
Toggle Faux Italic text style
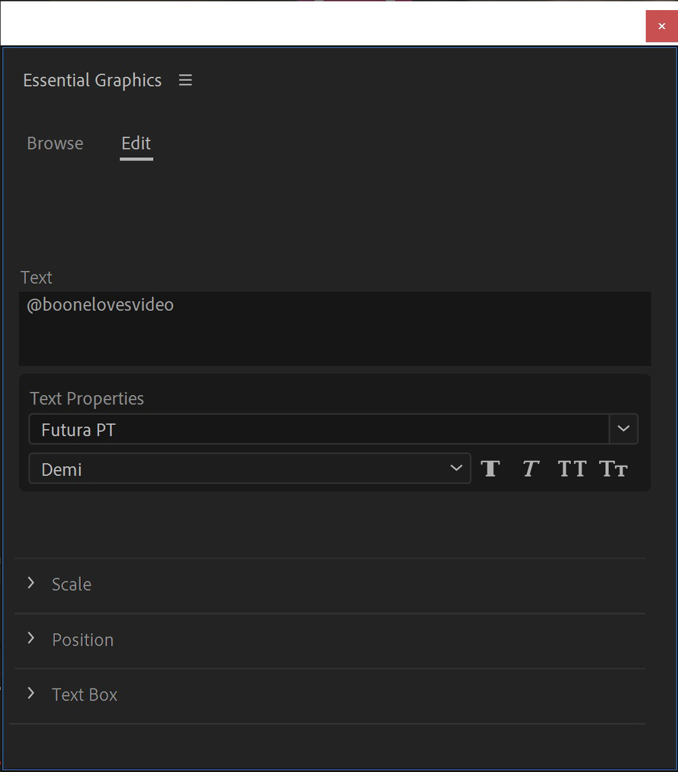[x=531, y=469]
